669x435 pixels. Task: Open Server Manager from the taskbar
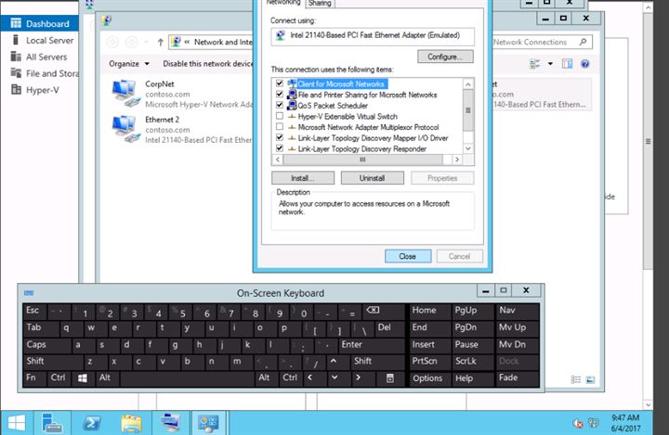[x=52, y=423]
